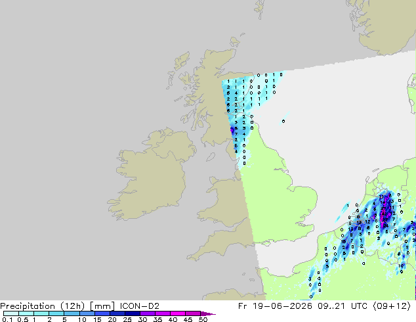The height and width of the screenshot is (322, 416).
Task: Click the 40–45 mm magenta legend box
Action: pos(178,313)
